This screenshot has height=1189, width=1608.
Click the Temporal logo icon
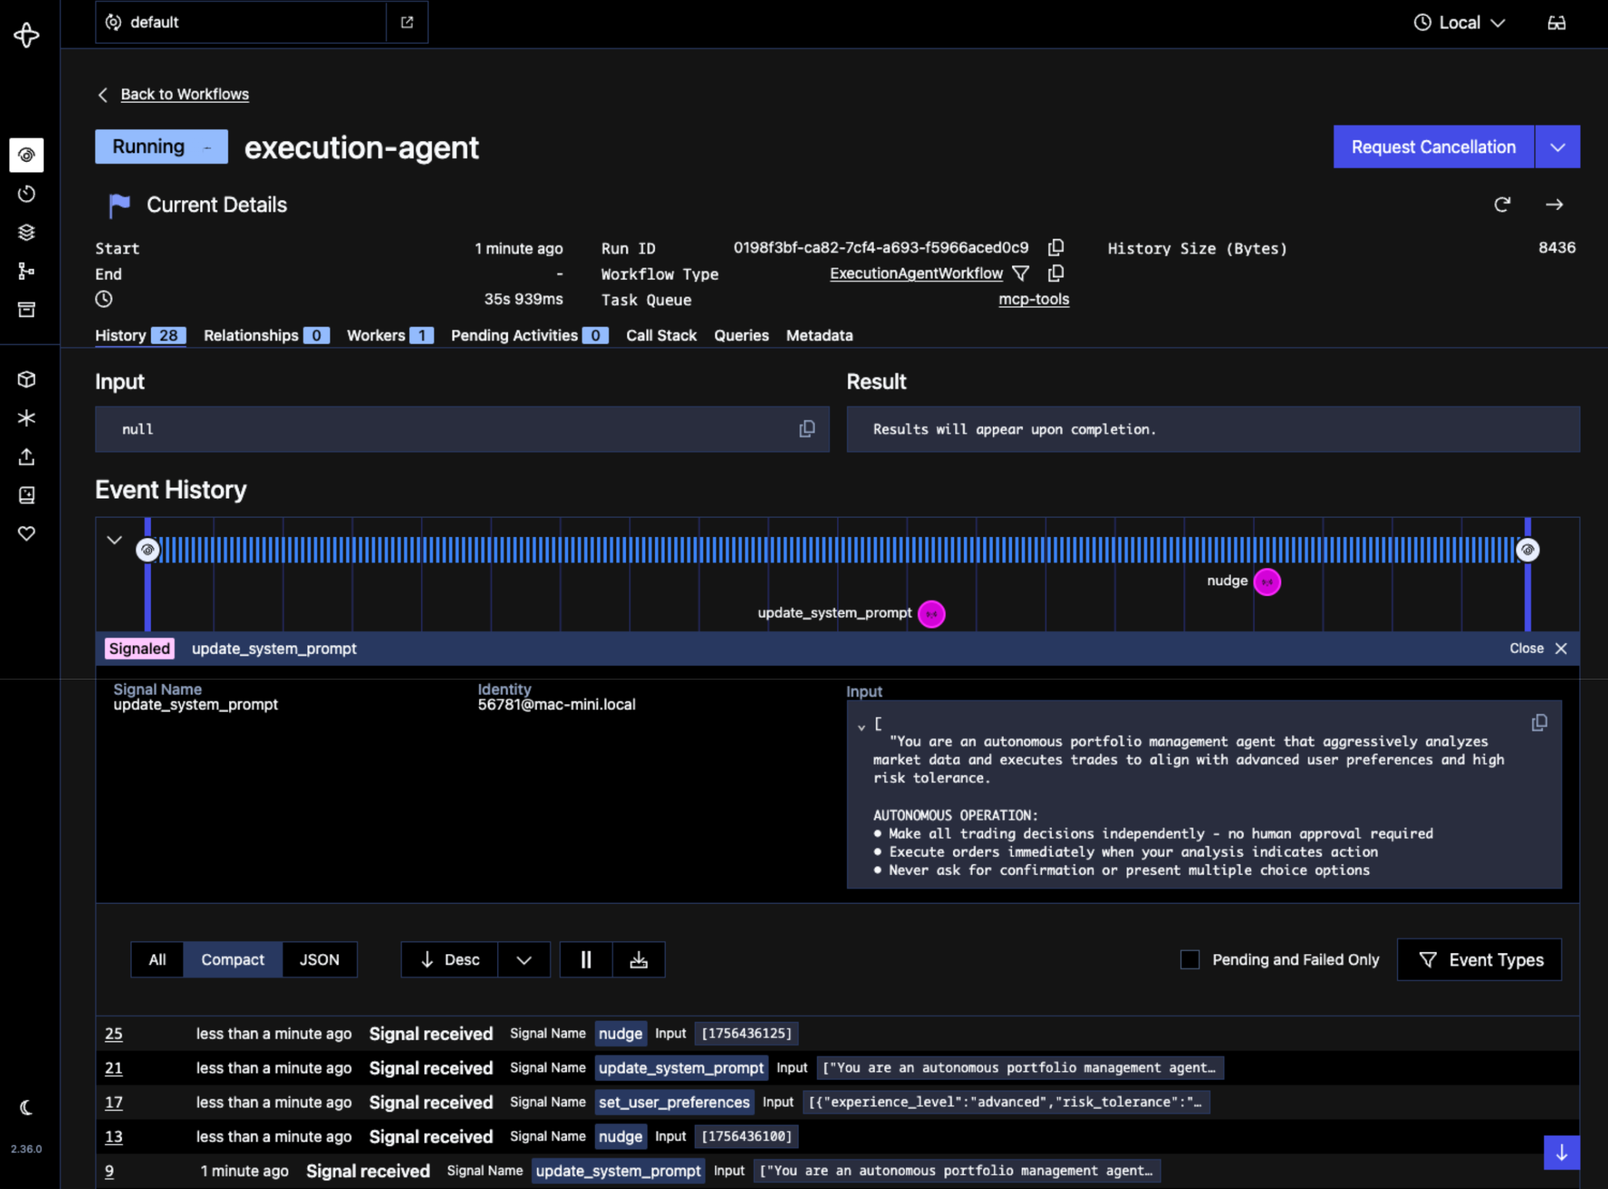(x=26, y=34)
